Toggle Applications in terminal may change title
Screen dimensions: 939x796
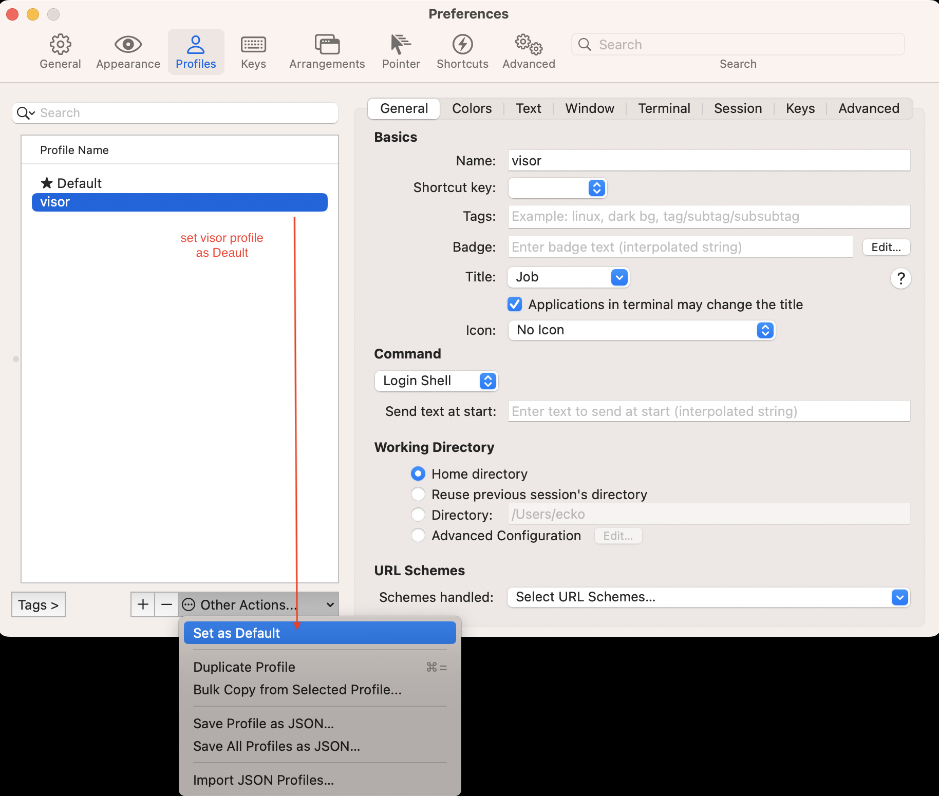click(x=515, y=305)
